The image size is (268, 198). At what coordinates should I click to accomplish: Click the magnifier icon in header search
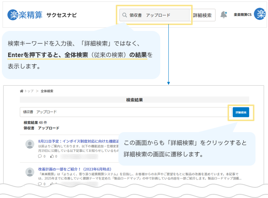[x=125, y=15]
